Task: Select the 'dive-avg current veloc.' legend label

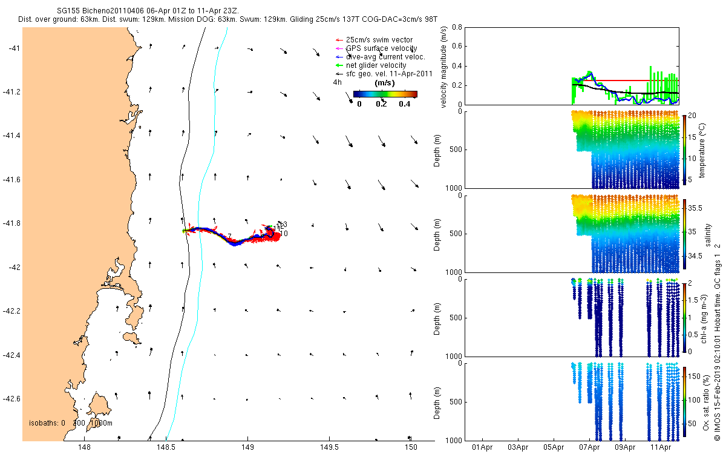Action: [385, 57]
